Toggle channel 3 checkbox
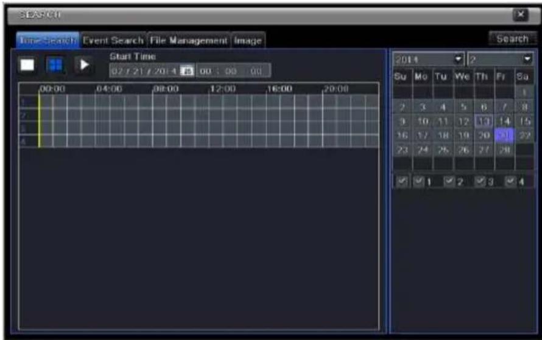Viewport: 542px width, 340px height. pos(480,181)
